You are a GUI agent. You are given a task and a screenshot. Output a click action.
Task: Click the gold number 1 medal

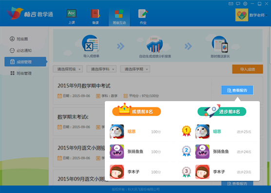pos(186,131)
